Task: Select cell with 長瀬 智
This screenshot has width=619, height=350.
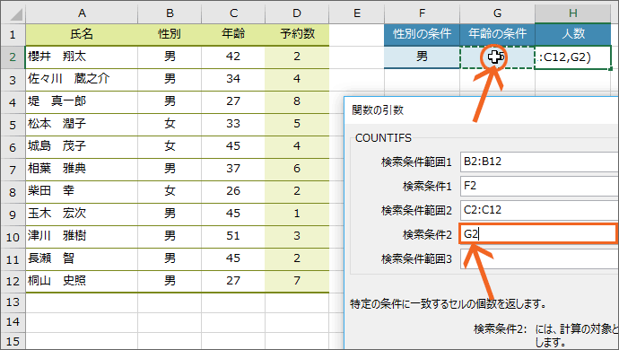Action: point(82,258)
